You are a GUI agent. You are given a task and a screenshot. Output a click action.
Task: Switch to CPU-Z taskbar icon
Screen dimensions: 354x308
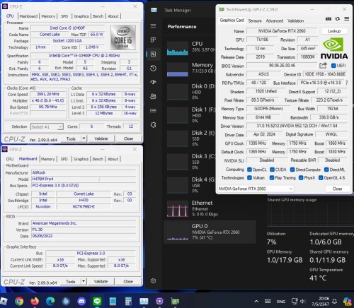(159, 301)
